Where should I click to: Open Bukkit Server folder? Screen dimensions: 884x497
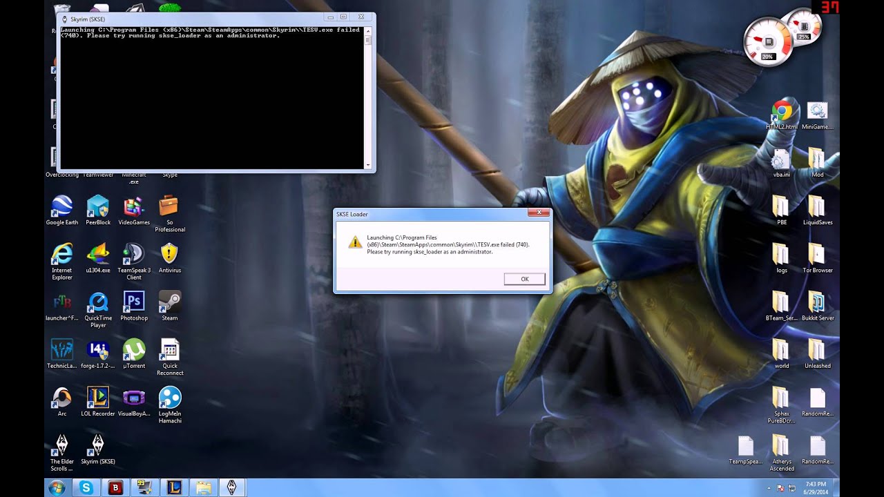point(817,306)
